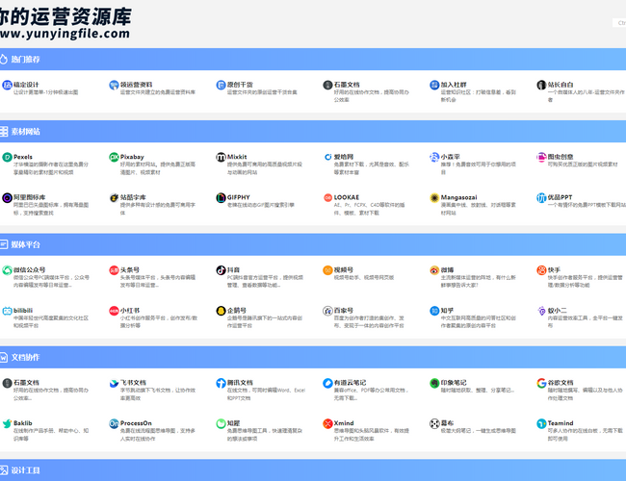Click the Pexels logo icon
This screenshot has width=626, height=481.
click(x=7, y=157)
